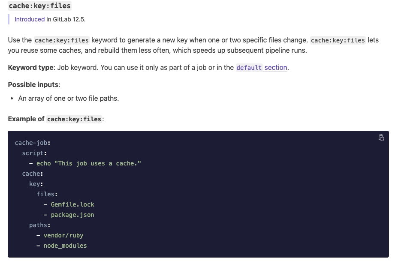Open the "Introduced" link

[30, 19]
